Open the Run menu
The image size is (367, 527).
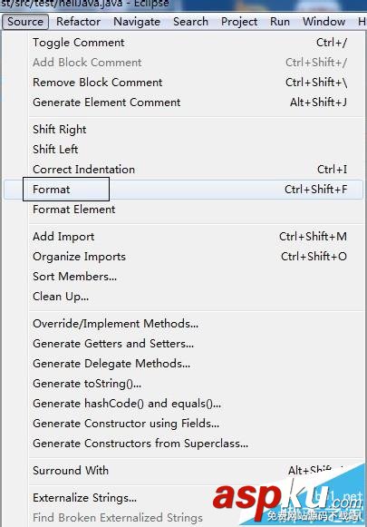[x=280, y=22]
